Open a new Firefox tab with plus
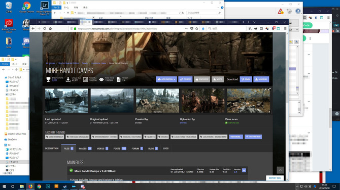Screen dimensions: 340x190 click(x=249, y=22)
